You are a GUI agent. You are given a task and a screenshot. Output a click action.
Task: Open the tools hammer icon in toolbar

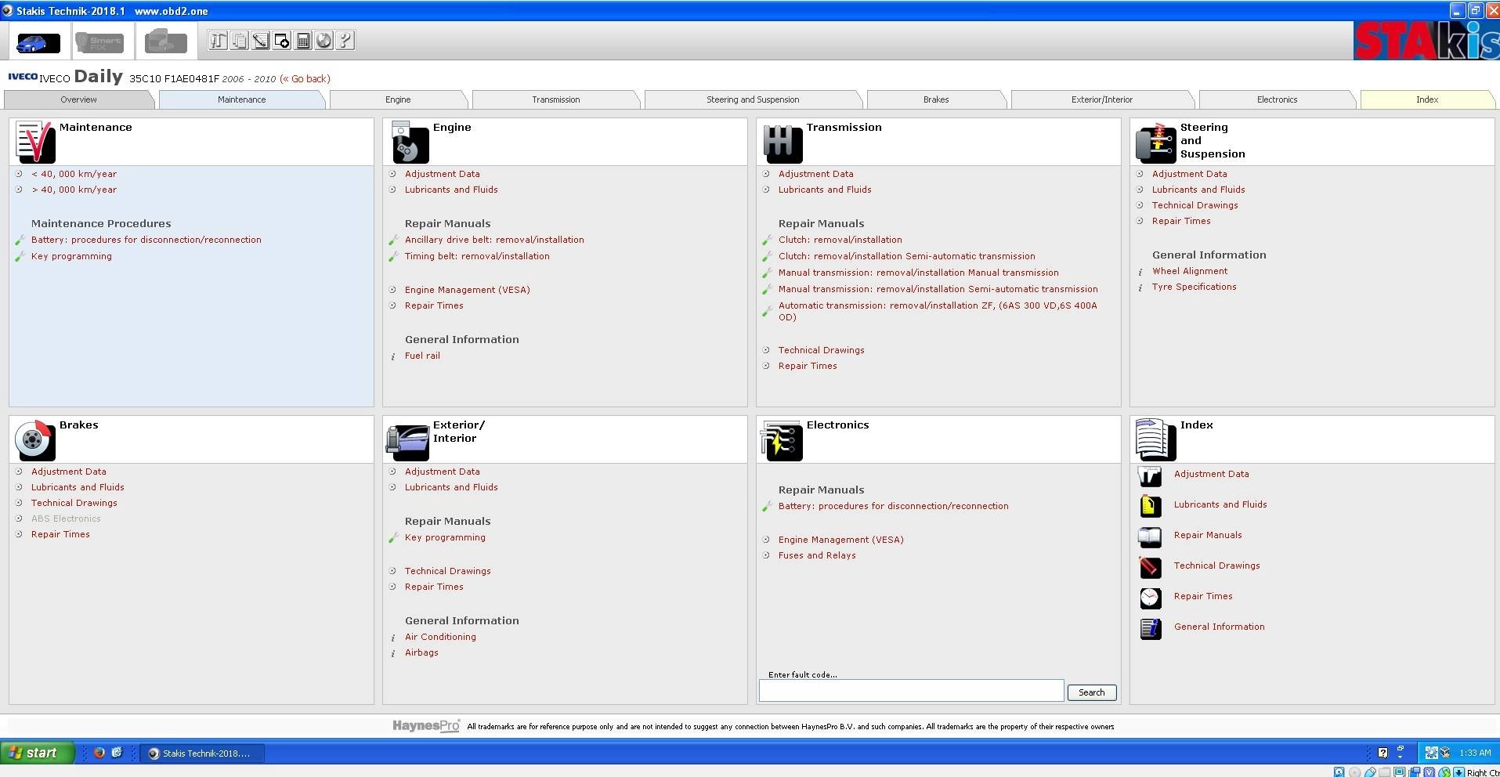tap(218, 41)
